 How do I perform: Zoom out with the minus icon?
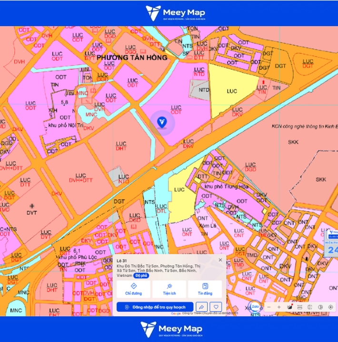[x=269, y=307]
